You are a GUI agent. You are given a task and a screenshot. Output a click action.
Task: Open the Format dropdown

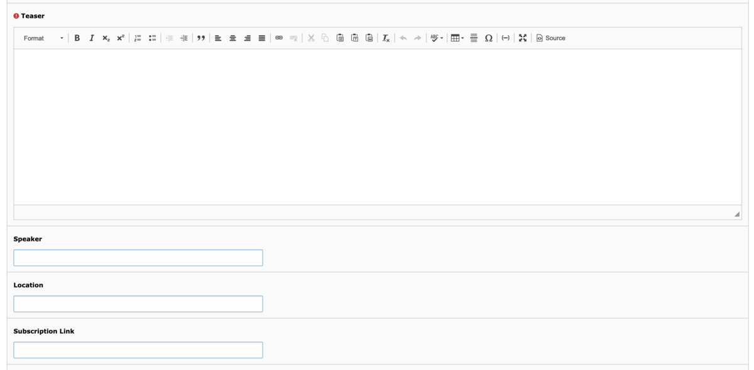tap(42, 38)
